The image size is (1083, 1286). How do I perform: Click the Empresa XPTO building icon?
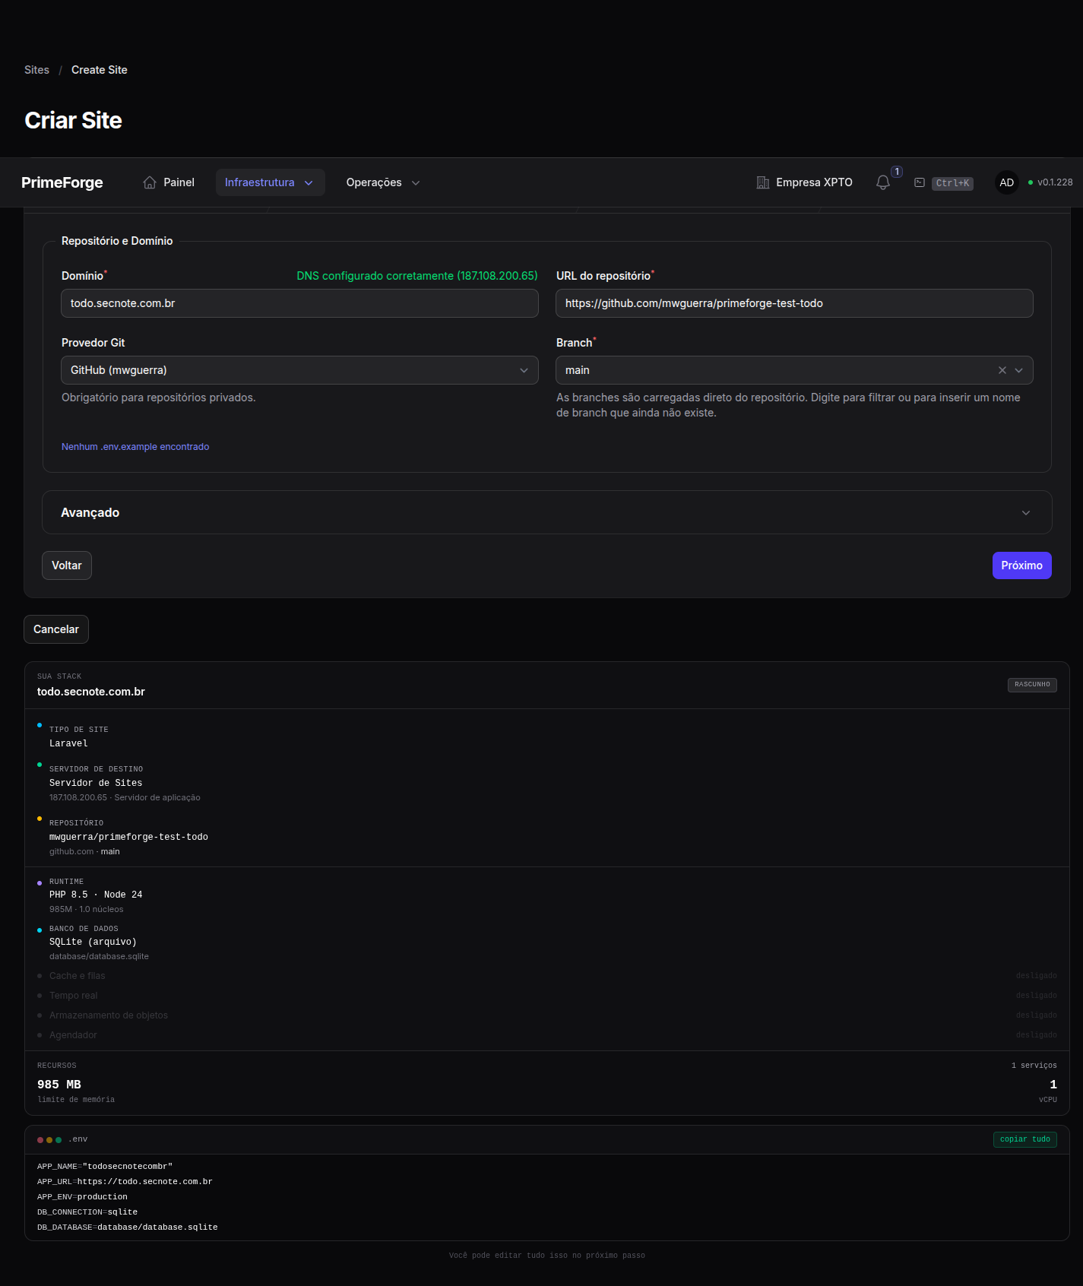[763, 182]
